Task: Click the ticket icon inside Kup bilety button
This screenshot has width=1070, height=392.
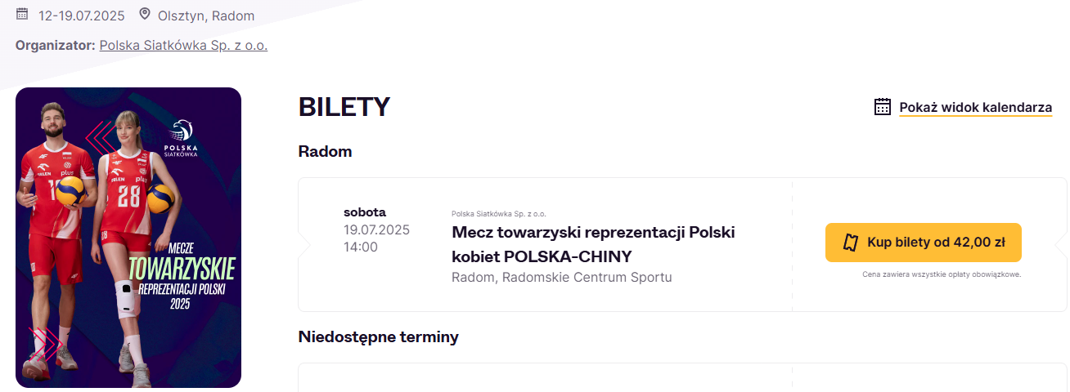Action: pos(851,242)
